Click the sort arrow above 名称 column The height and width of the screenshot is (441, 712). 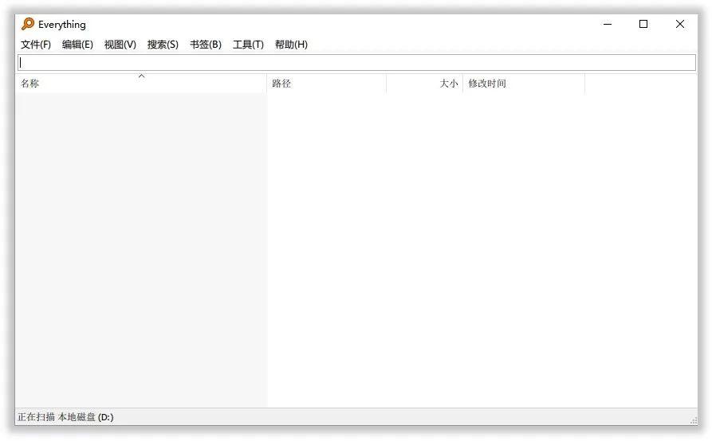[x=142, y=76]
